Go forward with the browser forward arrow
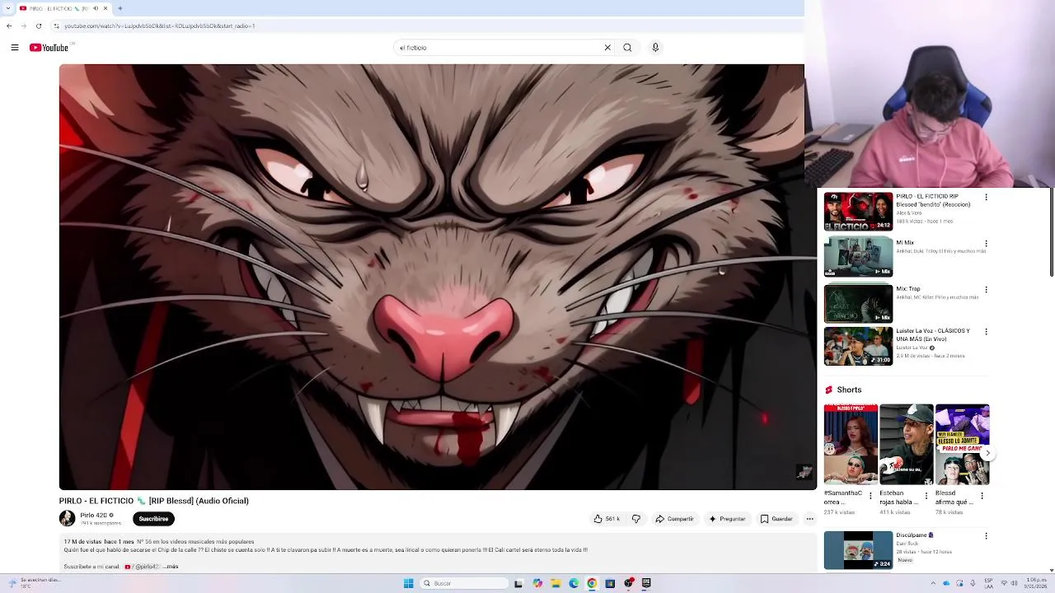1055x593 pixels. [24, 26]
